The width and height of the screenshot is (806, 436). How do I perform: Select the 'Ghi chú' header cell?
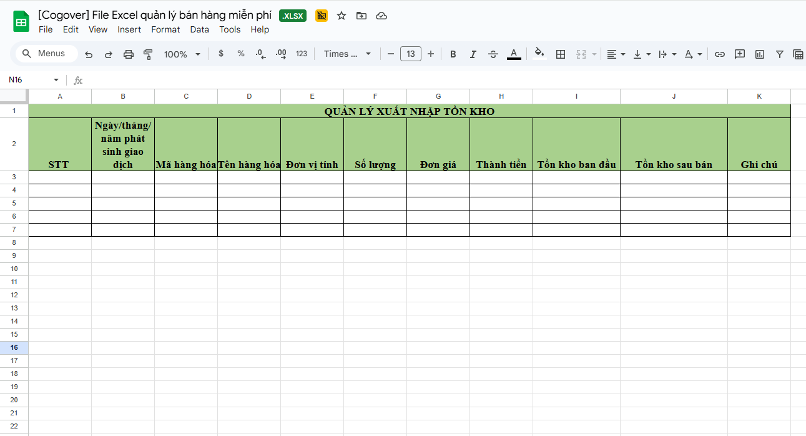point(759,144)
